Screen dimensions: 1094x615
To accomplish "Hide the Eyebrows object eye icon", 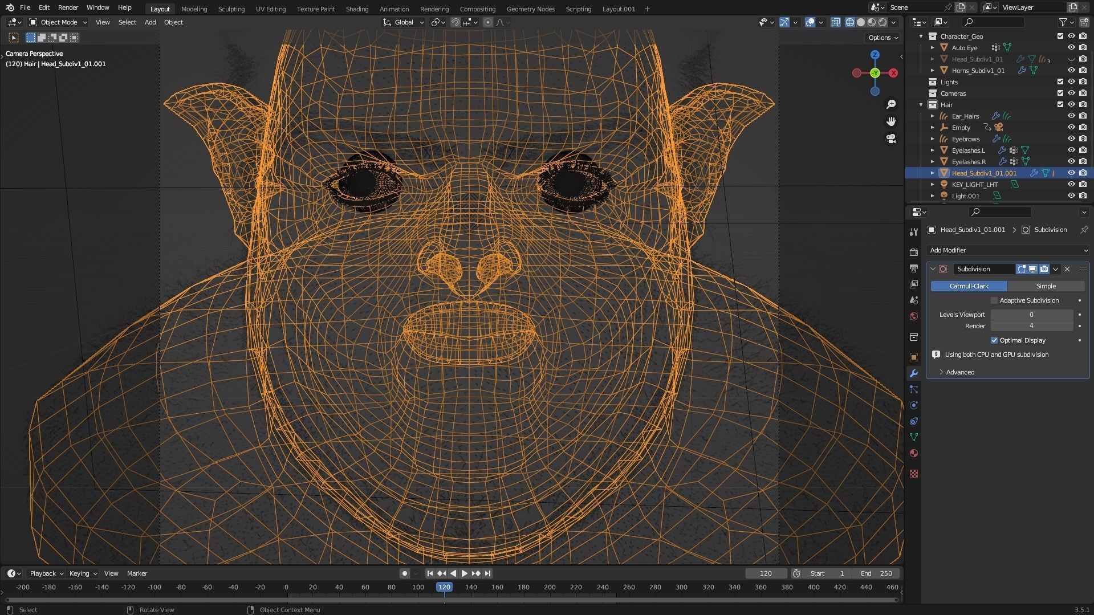I will [x=1071, y=139].
